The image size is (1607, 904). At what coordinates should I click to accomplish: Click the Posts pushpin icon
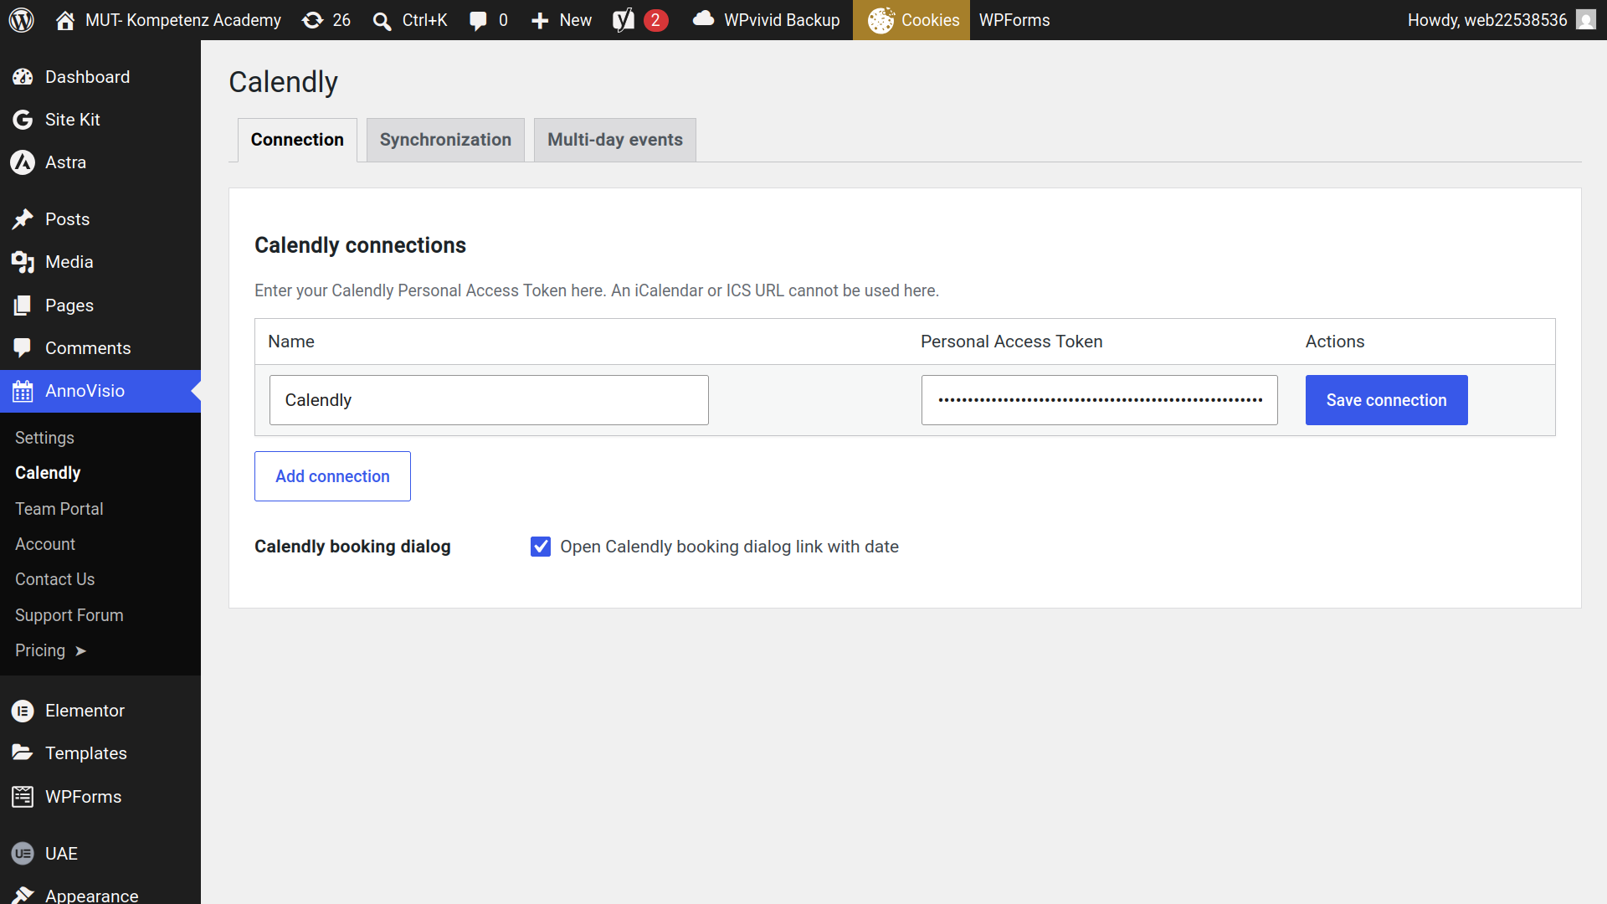tap(23, 219)
